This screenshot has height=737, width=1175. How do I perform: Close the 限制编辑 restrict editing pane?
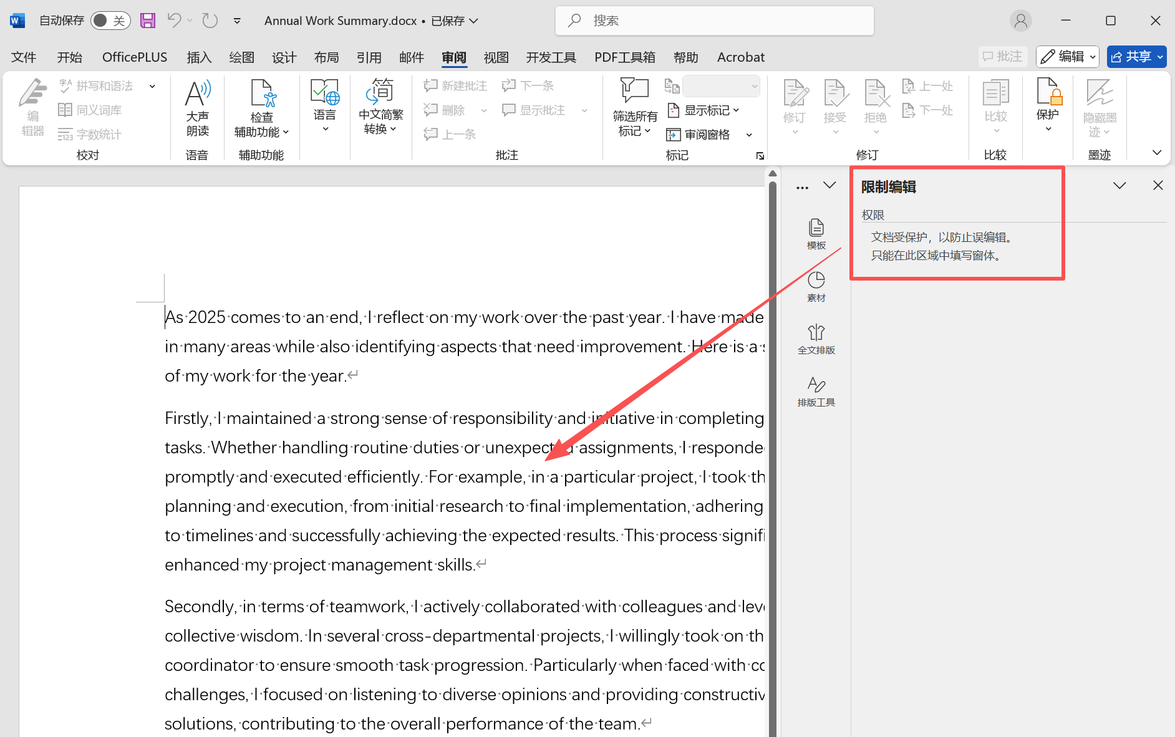[1158, 185]
